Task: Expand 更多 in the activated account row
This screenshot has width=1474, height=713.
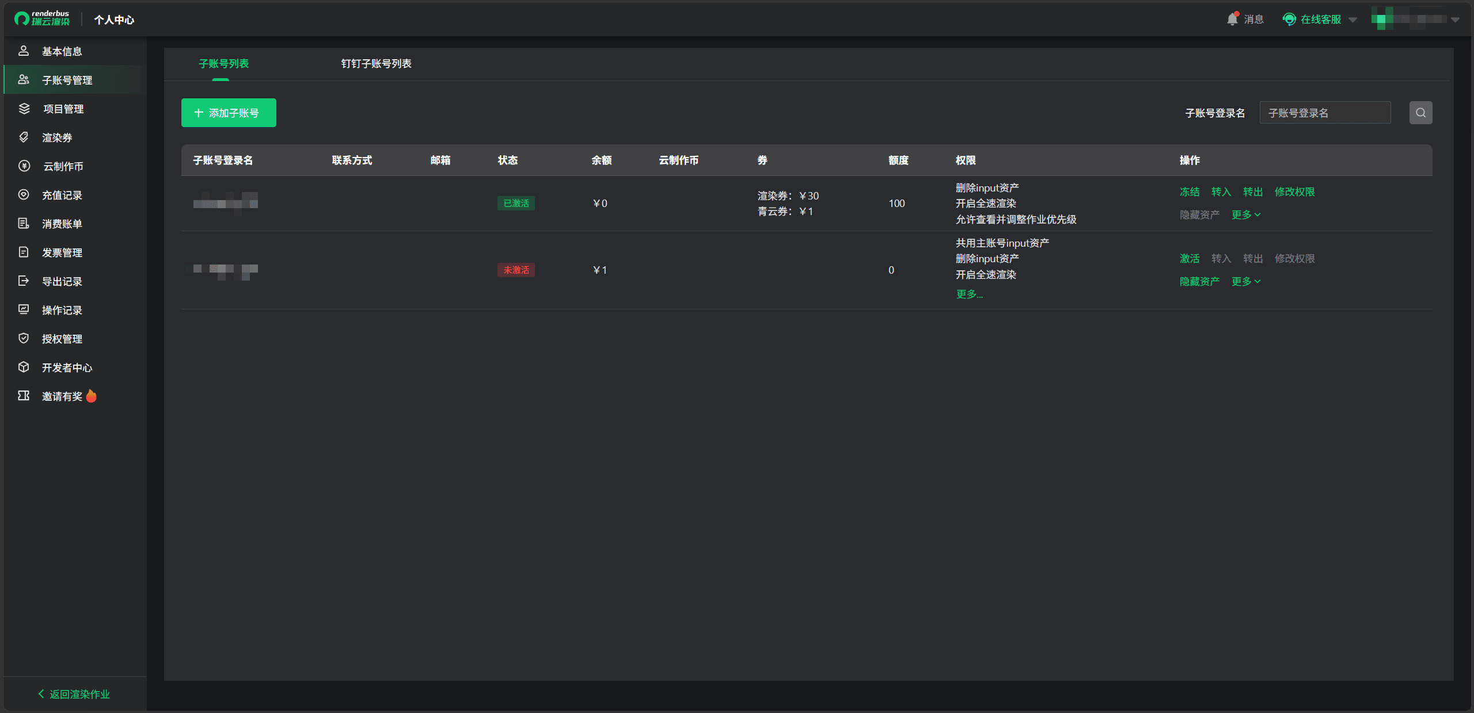Action: pos(1246,214)
